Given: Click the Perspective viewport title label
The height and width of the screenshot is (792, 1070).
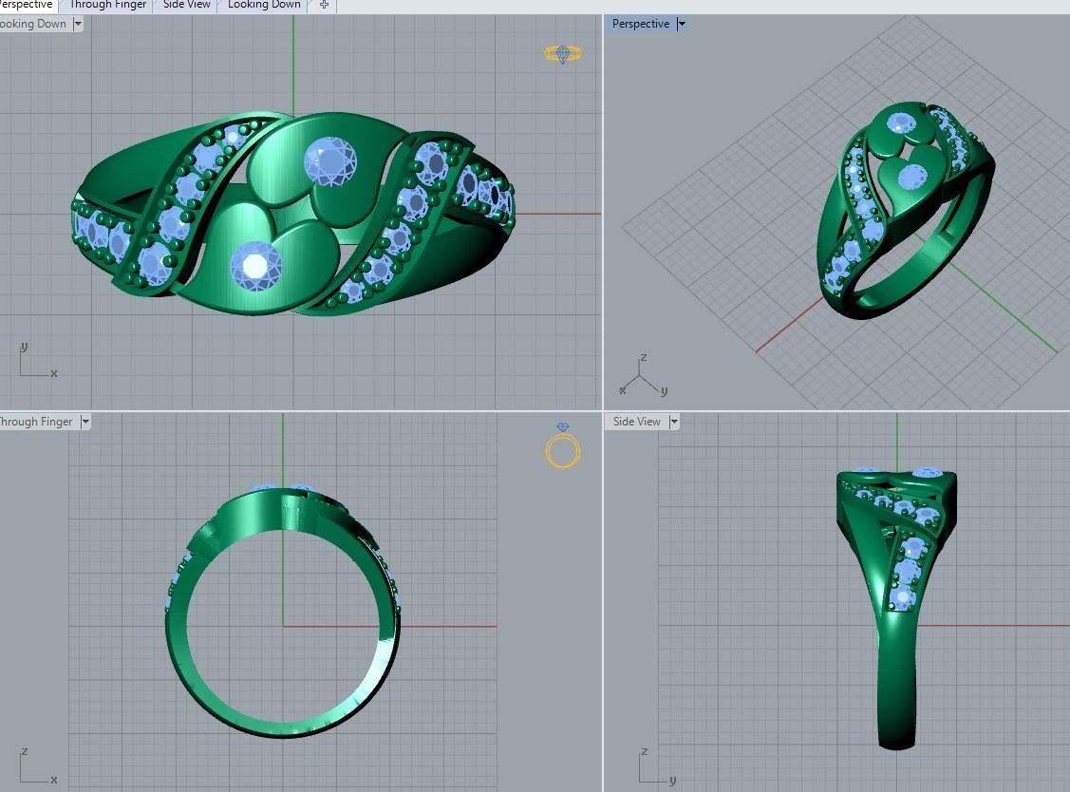Looking at the screenshot, I should pos(640,24).
